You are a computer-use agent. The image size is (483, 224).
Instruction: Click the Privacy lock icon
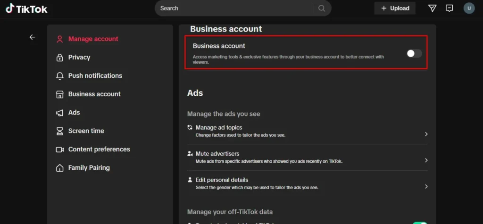coord(60,58)
